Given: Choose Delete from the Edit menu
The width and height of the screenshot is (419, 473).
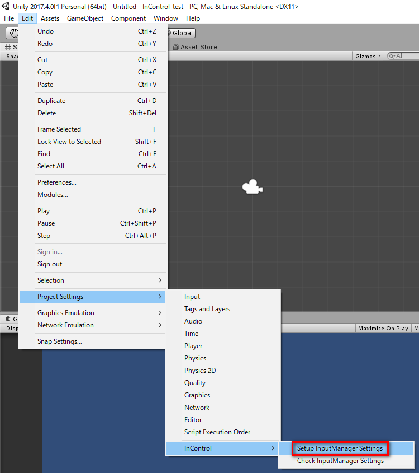Looking at the screenshot, I should (x=92, y=113).
